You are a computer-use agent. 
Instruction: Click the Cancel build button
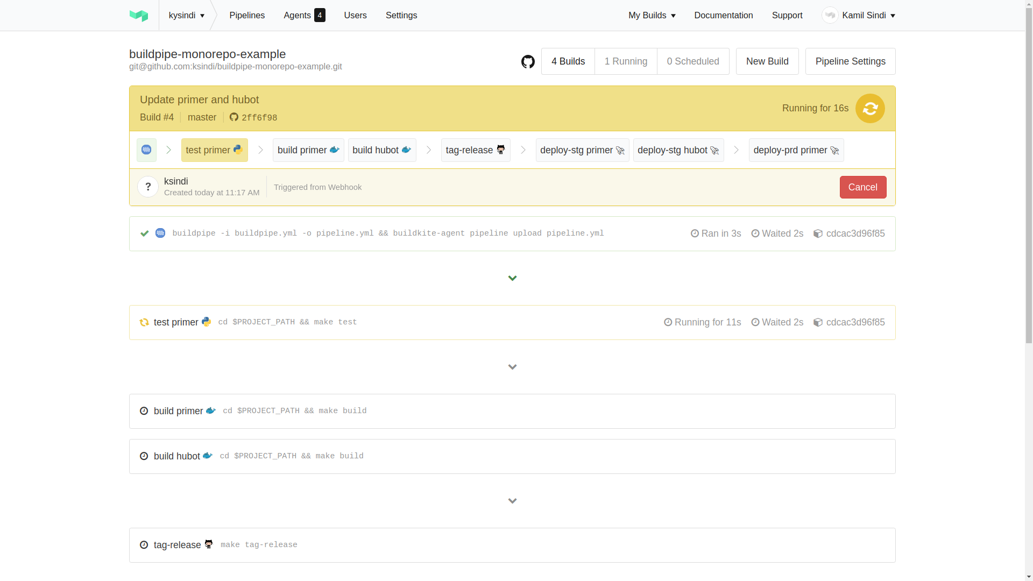863,187
